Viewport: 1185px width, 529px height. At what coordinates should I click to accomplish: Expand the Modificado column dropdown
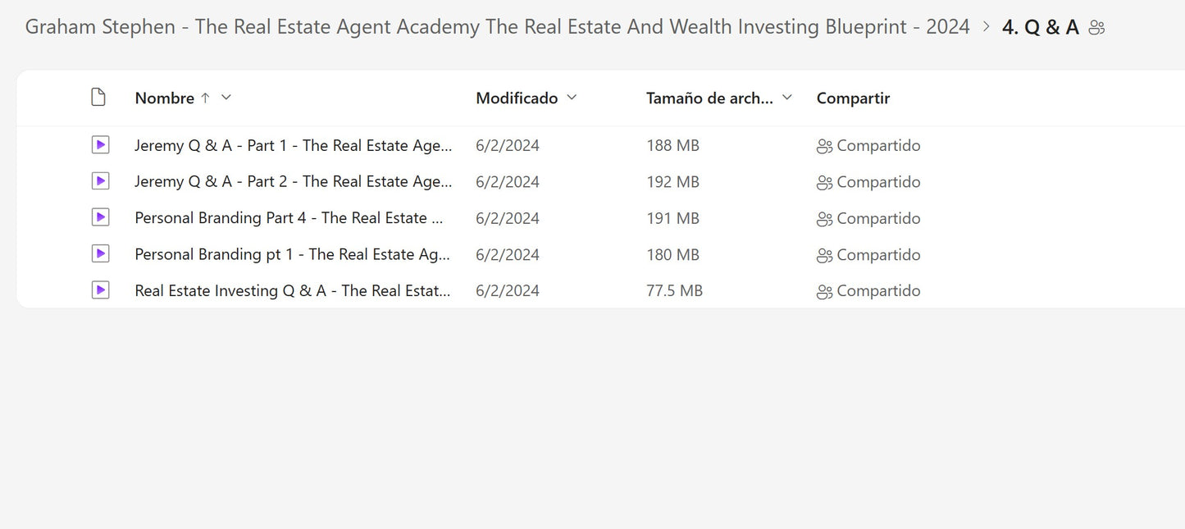pos(572,98)
